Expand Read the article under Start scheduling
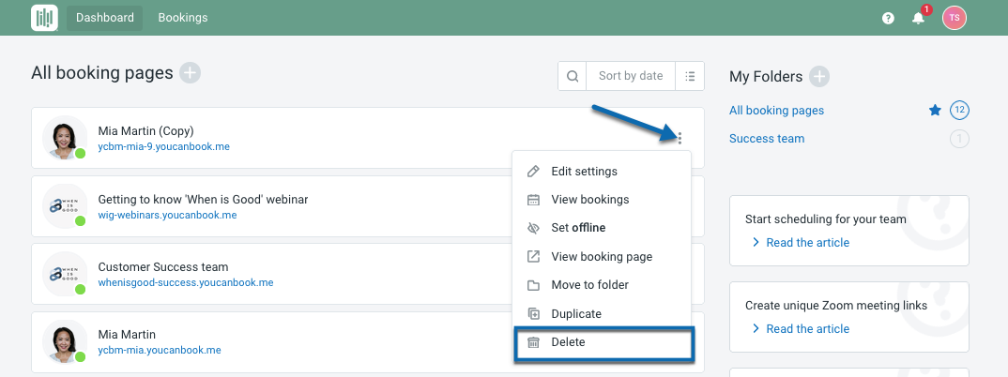This screenshot has height=377, width=1008. coord(807,243)
